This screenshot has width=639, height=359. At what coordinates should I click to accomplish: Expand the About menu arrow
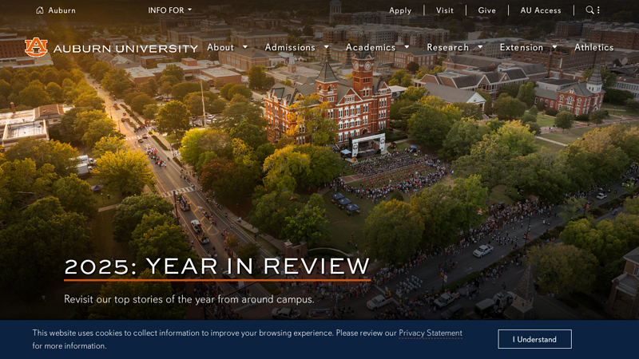click(x=245, y=47)
